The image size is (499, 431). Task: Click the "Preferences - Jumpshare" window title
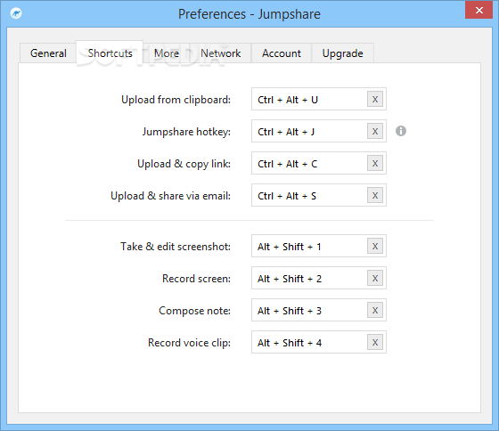coord(250,14)
